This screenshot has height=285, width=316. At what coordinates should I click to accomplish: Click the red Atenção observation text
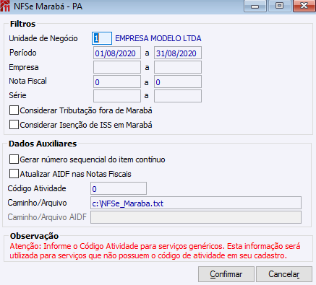pos(155,251)
